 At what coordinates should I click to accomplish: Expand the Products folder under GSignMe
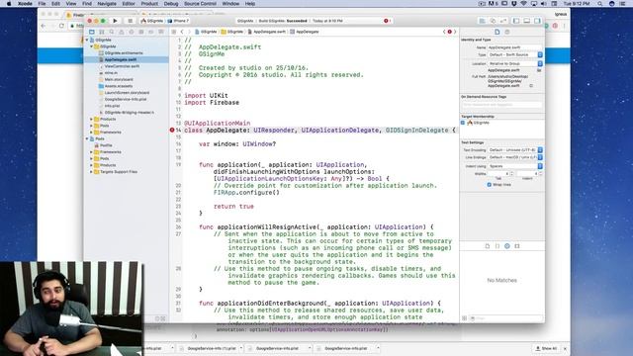(92, 119)
